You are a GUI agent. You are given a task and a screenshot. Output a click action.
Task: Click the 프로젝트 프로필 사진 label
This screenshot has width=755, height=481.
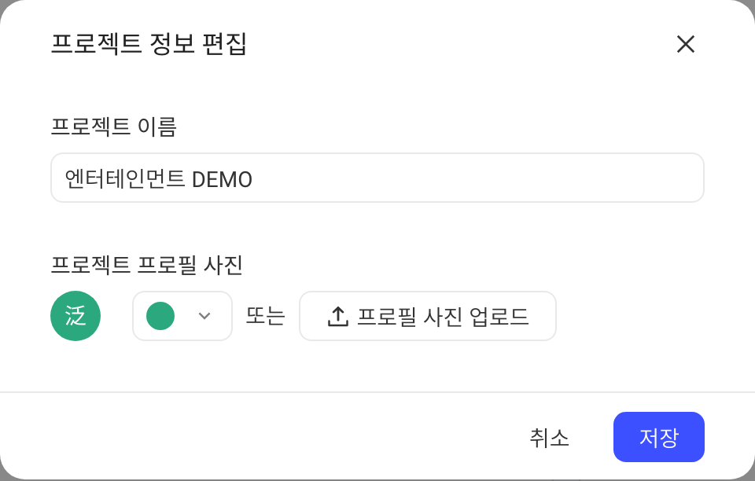point(146,265)
